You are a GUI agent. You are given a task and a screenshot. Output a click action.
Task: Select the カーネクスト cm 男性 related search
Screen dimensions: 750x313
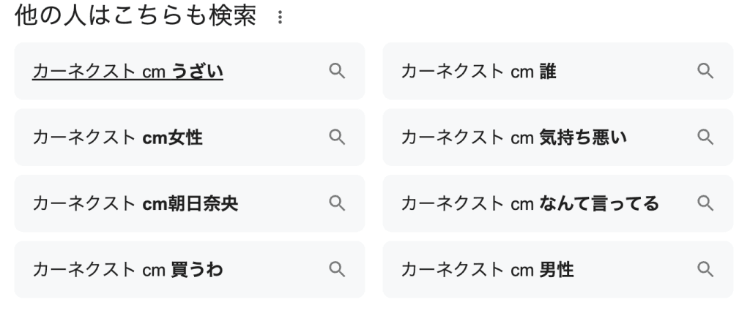pyautogui.click(x=488, y=269)
